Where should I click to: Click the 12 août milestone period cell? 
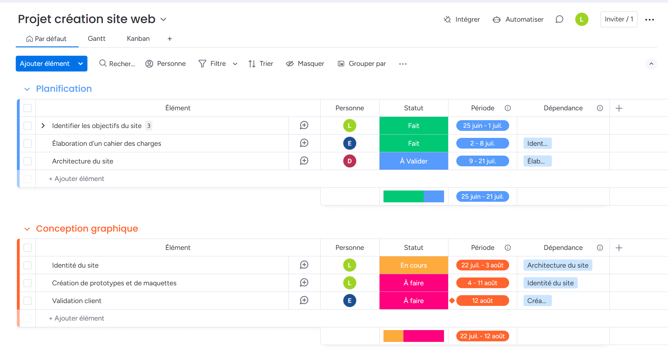482,301
